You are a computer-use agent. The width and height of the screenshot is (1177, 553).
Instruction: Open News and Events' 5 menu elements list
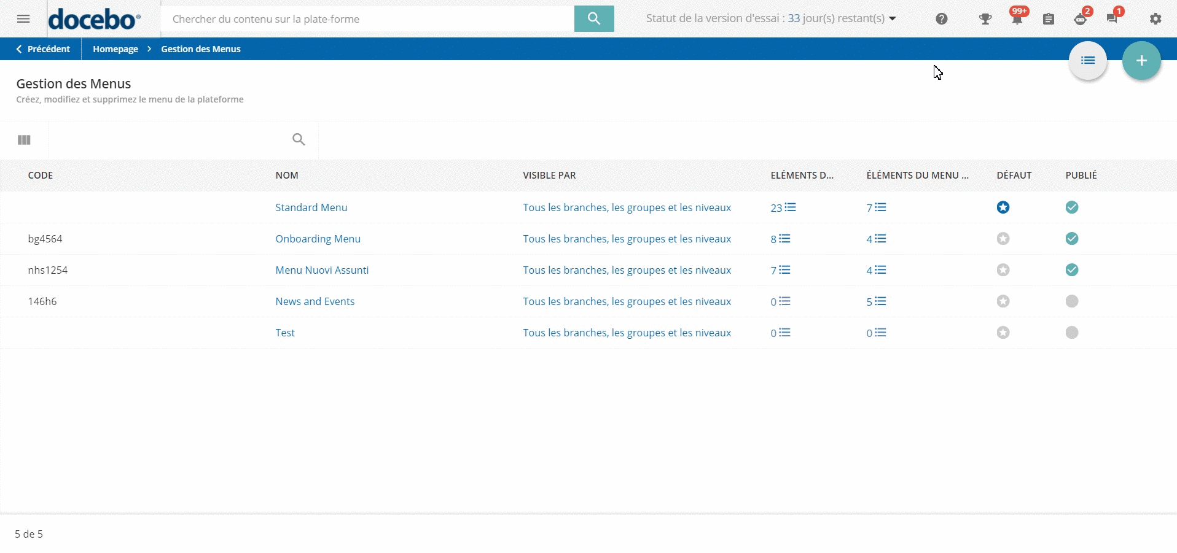tap(877, 301)
